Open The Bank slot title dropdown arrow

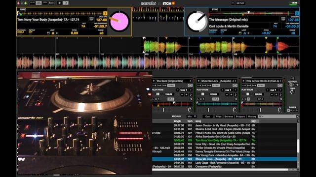191,81
